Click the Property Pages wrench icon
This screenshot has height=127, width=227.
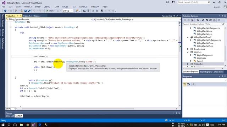pyautogui.click(x=193, y=84)
